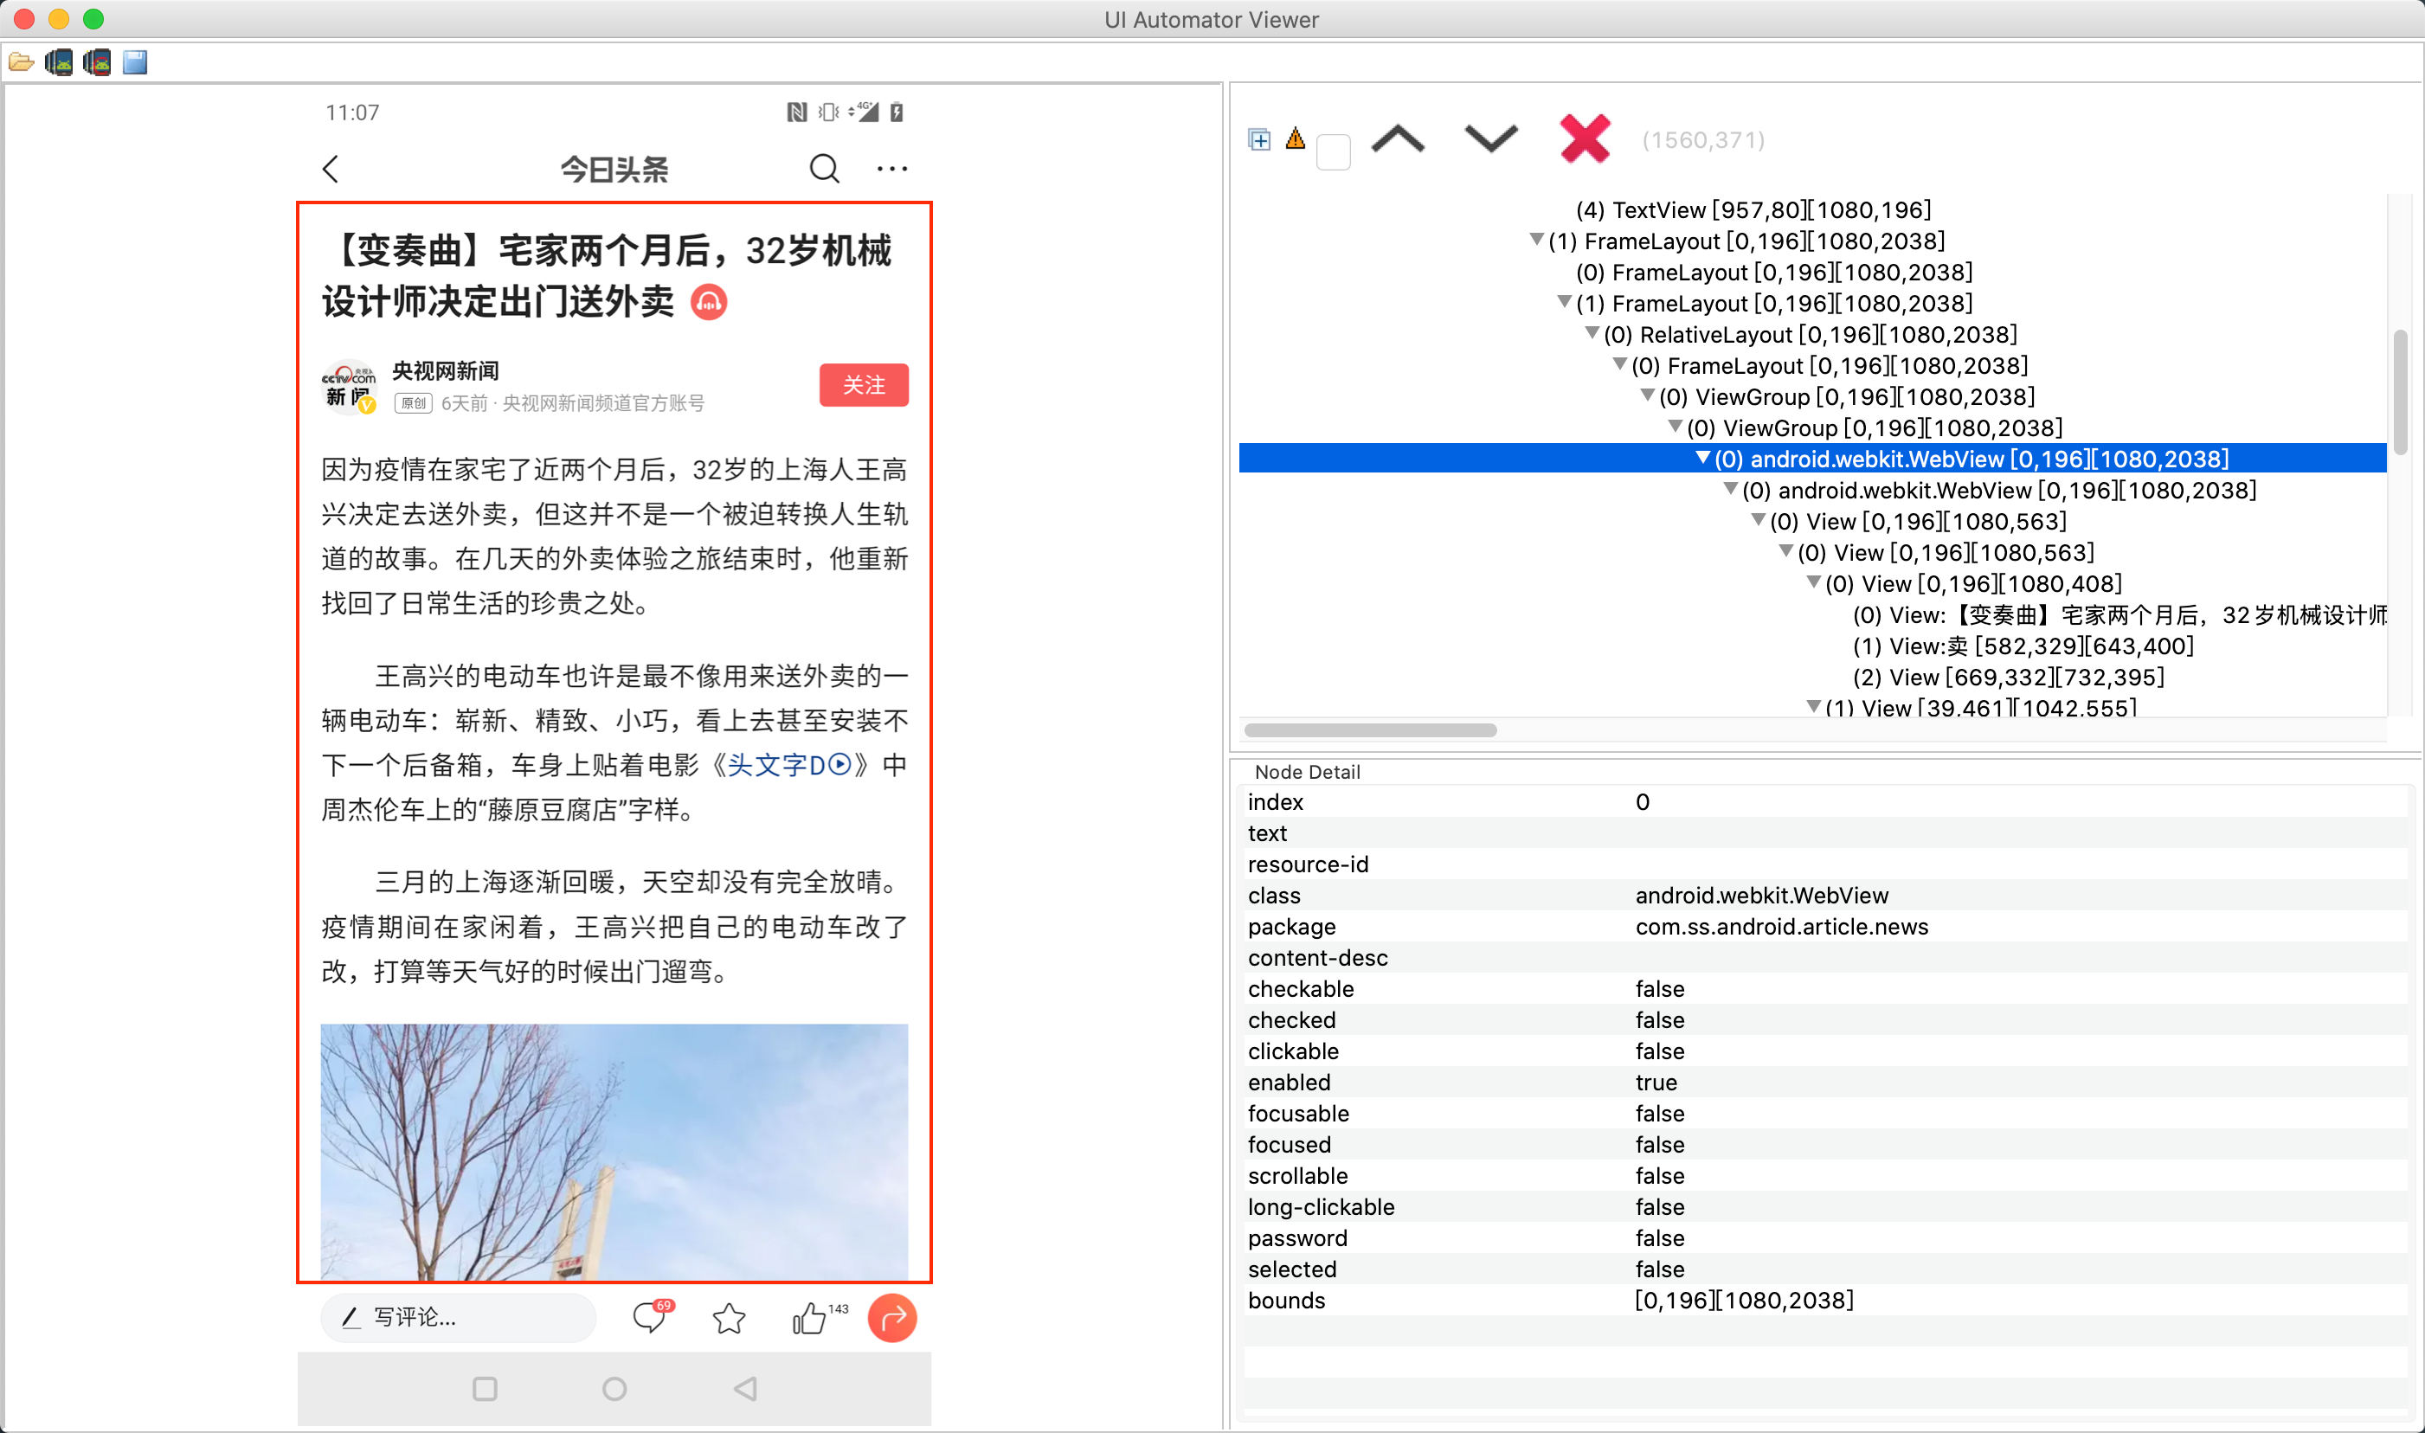The image size is (2425, 1433).
Task: Tap the Android recent apps square button
Action: [x=485, y=1389]
